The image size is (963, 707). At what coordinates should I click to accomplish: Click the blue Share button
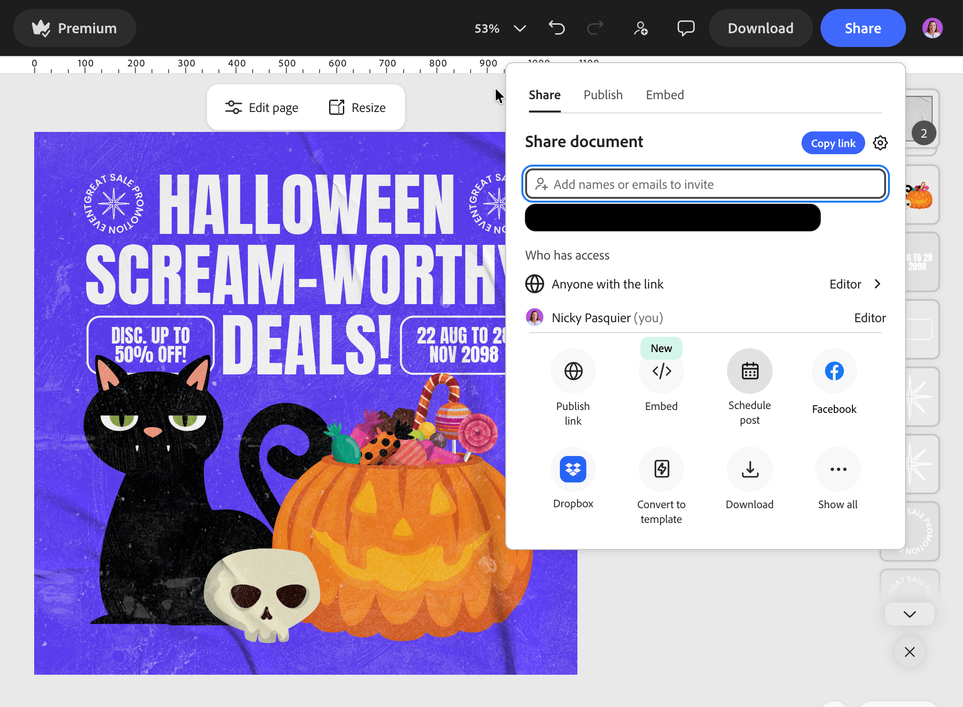coord(863,28)
